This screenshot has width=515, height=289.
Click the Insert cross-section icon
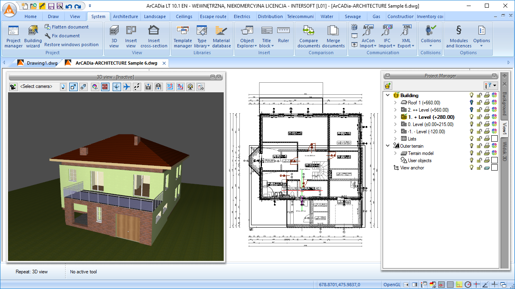pos(154,36)
